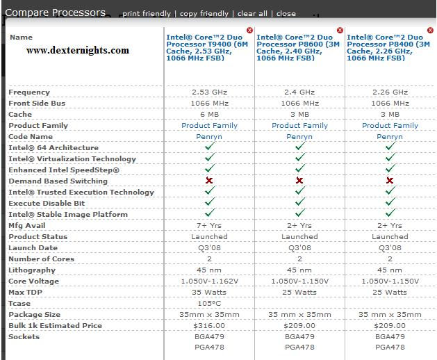Image resolution: width=437 pixels, height=360 pixels.
Task: Click the Max TDP row label
Action: (x=26, y=292)
